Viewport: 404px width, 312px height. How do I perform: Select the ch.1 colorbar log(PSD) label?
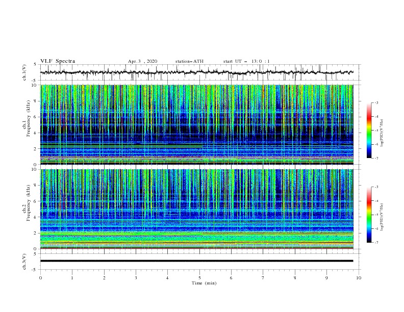(x=382, y=133)
